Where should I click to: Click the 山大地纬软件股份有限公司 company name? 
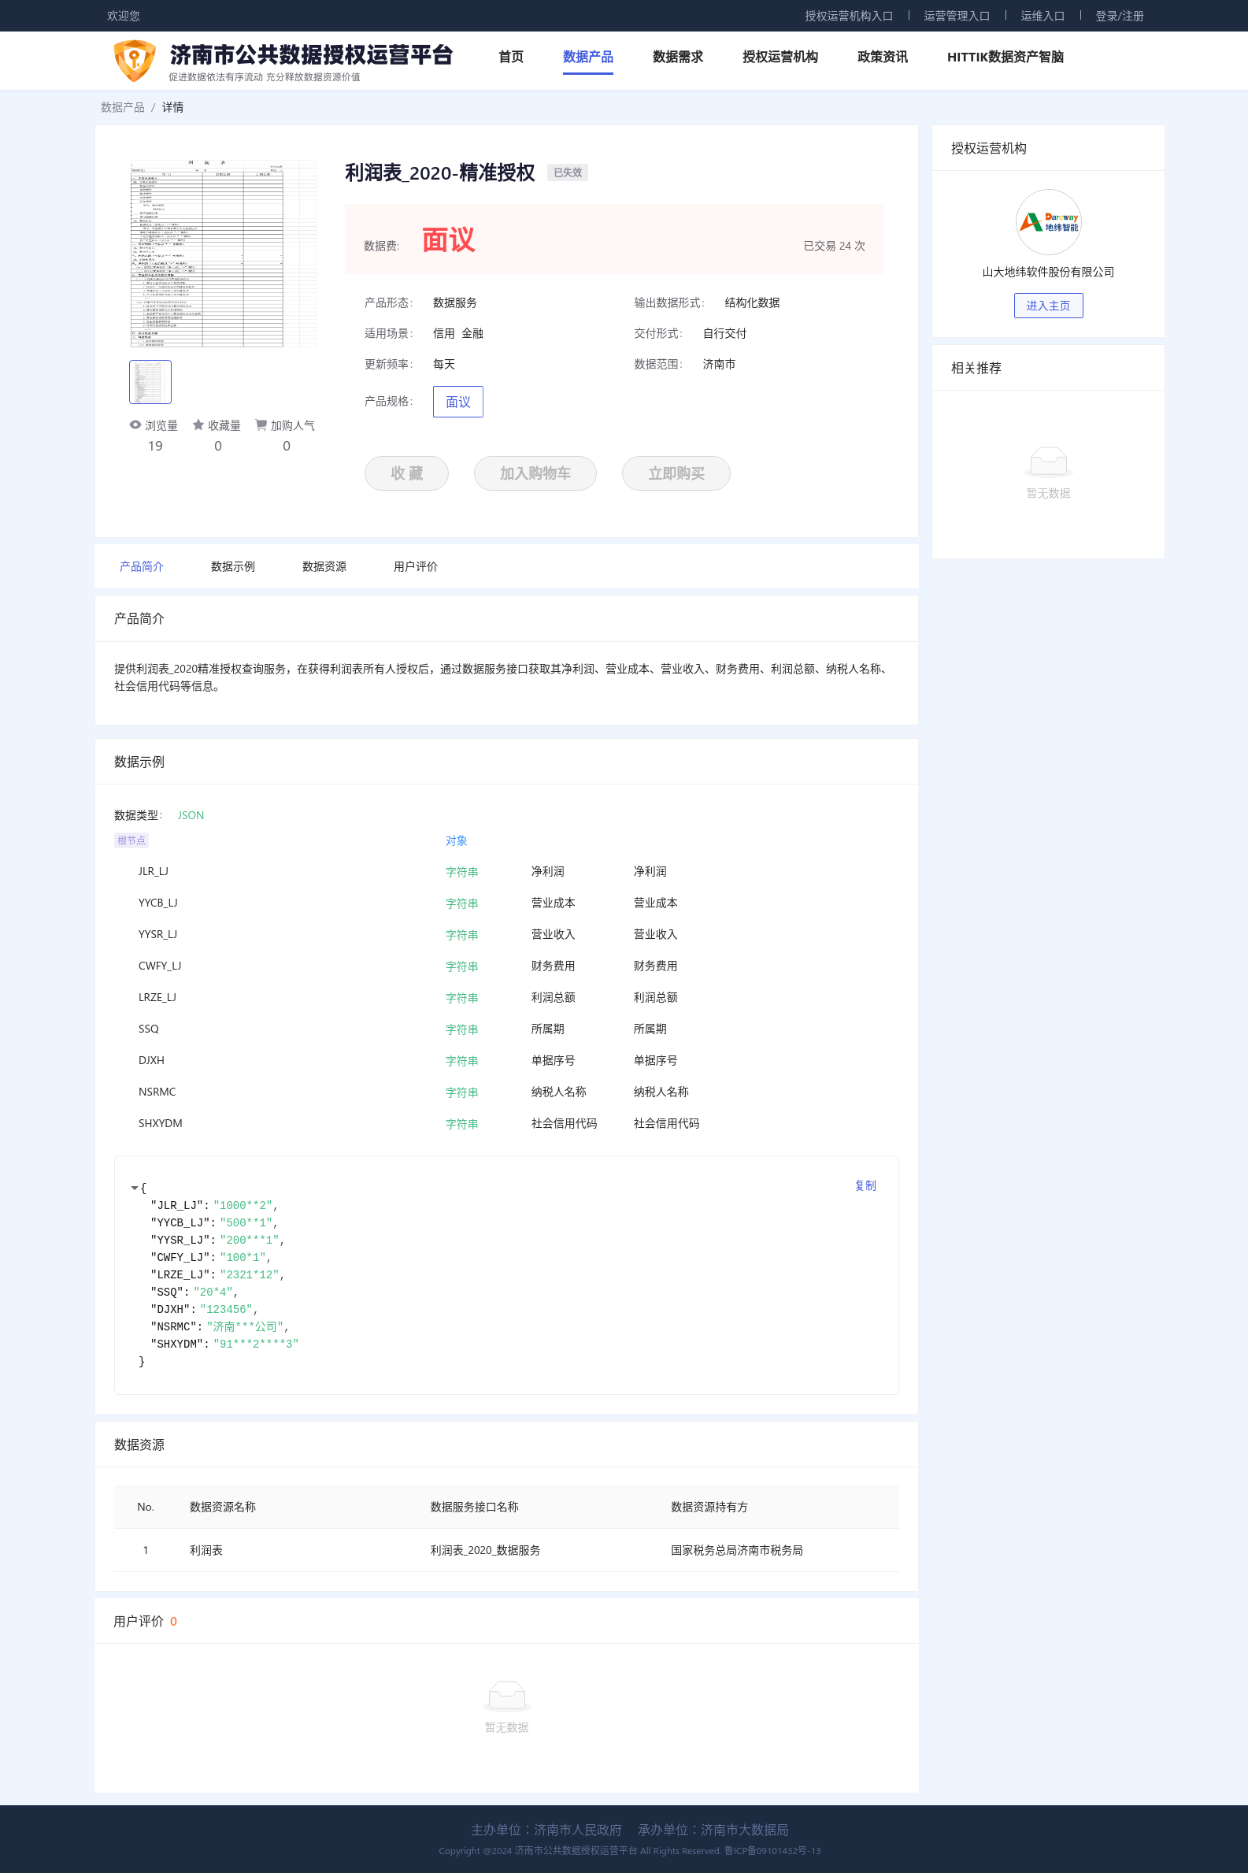click(1047, 273)
